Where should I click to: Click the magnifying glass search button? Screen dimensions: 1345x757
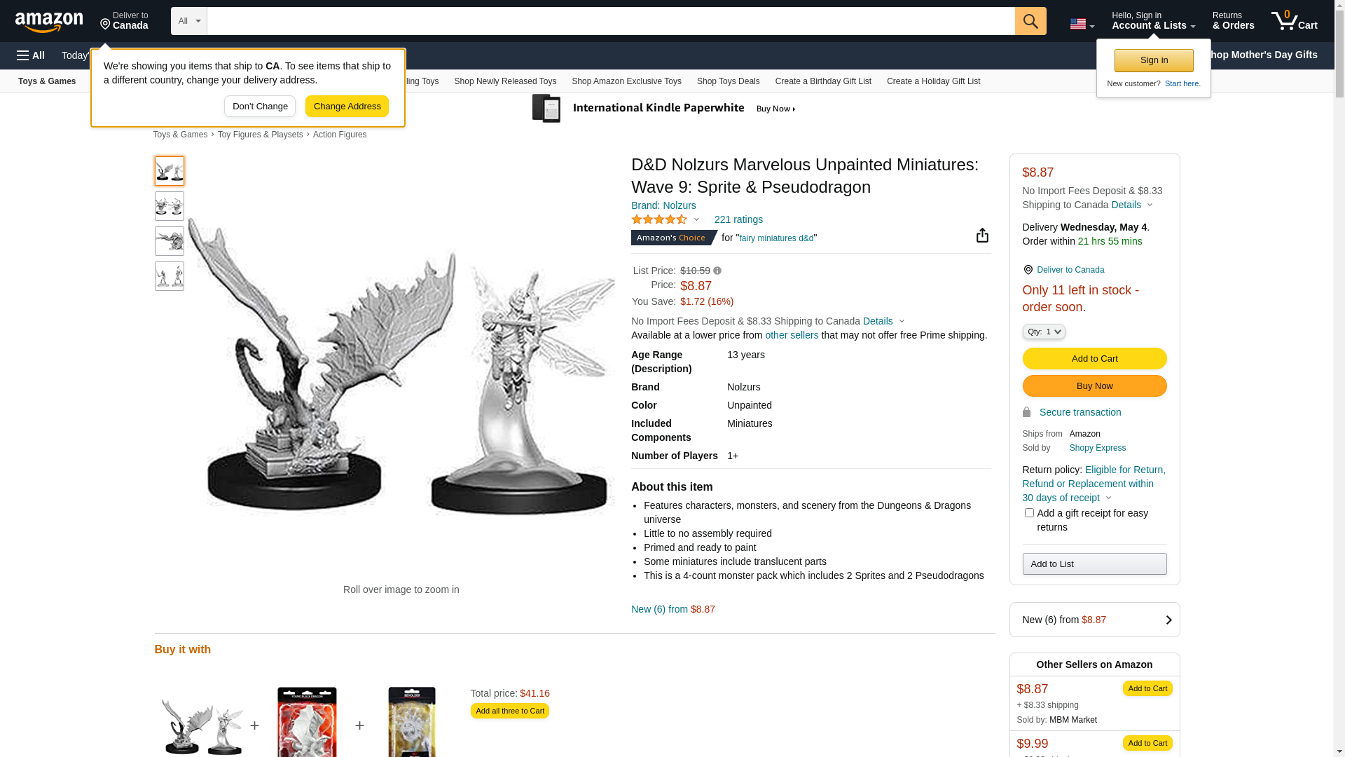click(x=1030, y=21)
